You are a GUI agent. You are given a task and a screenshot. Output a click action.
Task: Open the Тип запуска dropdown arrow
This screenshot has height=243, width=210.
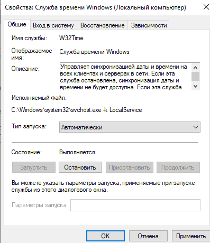[195, 127]
